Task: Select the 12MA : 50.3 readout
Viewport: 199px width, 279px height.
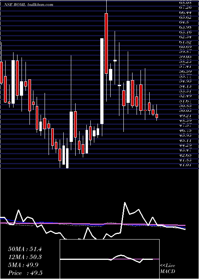Action: tap(25, 257)
